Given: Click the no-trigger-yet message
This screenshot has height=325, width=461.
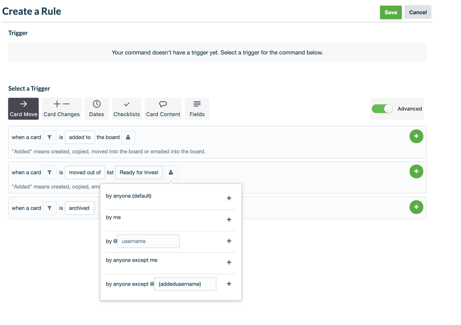Looking at the screenshot, I should [217, 52].
